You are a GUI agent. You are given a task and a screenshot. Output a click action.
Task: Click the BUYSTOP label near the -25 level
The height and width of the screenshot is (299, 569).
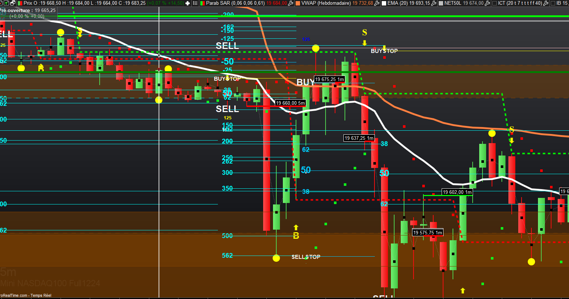coord(227,79)
